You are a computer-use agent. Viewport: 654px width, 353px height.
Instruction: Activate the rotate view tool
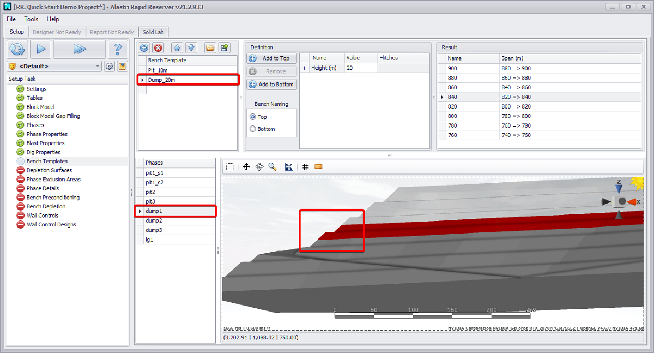259,167
